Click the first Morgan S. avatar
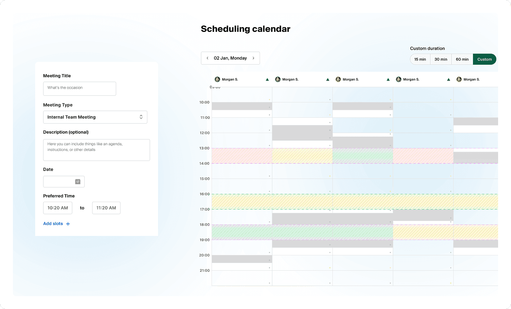Screen dimensions: 511x309 [x=217, y=79]
